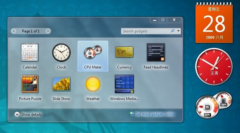Go to the previous gadget page

pyautogui.click(x=14, y=31)
